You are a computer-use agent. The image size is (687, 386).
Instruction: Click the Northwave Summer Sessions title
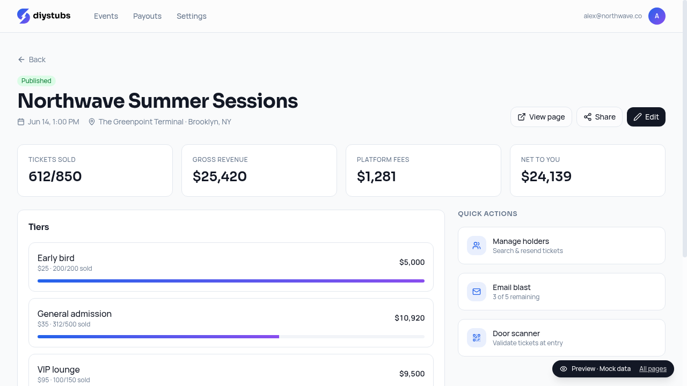pos(158,101)
